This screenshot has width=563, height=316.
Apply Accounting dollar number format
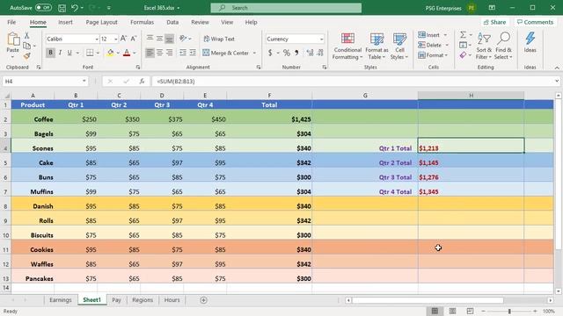coord(270,53)
